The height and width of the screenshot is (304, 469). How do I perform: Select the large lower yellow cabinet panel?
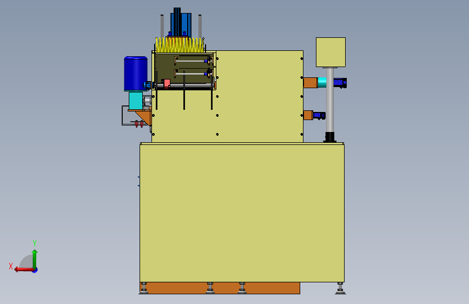tap(242, 213)
